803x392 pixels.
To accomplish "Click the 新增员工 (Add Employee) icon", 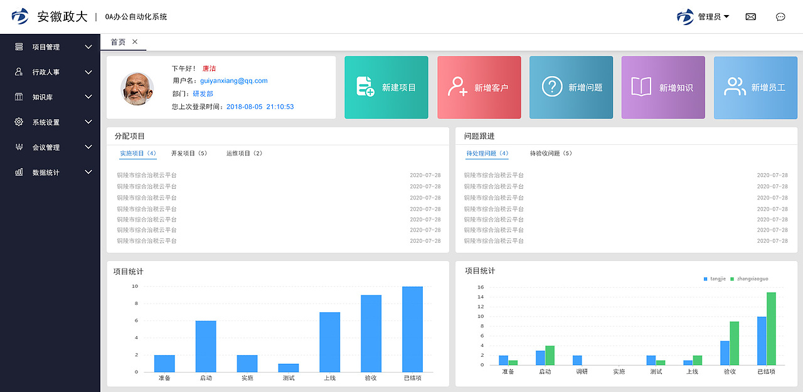I will [735, 87].
